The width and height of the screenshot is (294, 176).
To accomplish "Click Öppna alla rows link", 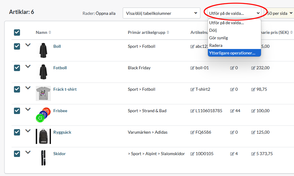I will [105, 14].
